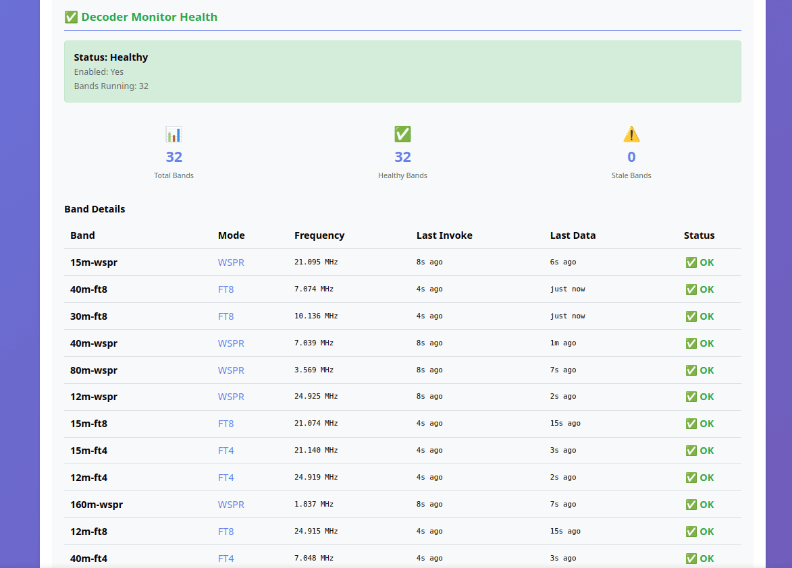Click the healthy bands count of 32
This screenshot has width=792, height=568.
402,157
